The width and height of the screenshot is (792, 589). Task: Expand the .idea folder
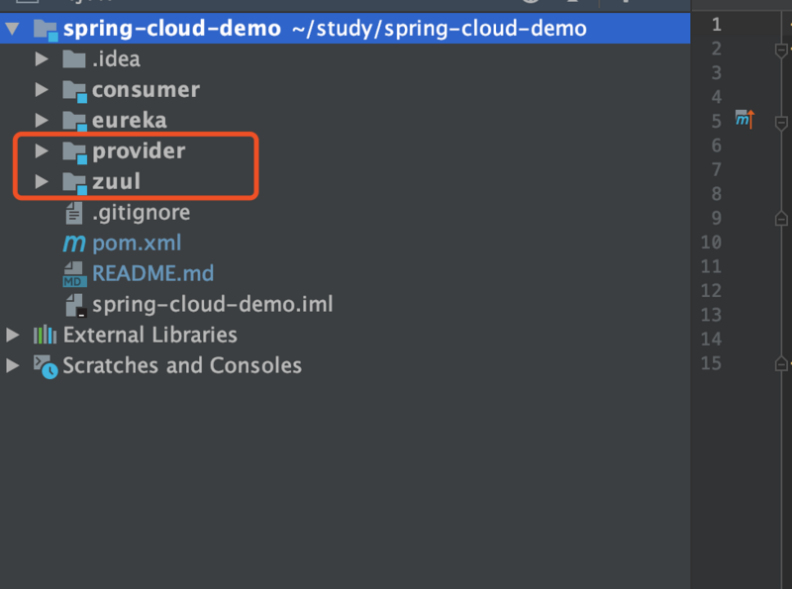(43, 58)
